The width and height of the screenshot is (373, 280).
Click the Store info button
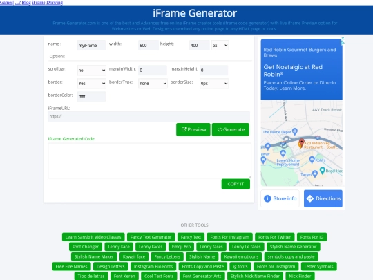click(280, 198)
